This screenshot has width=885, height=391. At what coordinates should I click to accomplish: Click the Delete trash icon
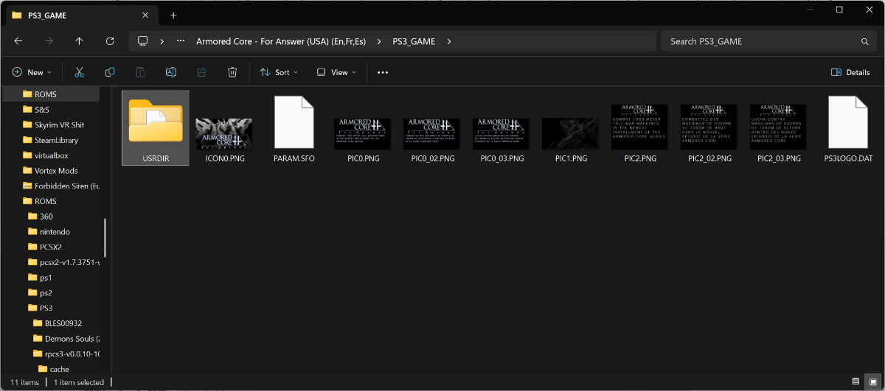(x=232, y=72)
